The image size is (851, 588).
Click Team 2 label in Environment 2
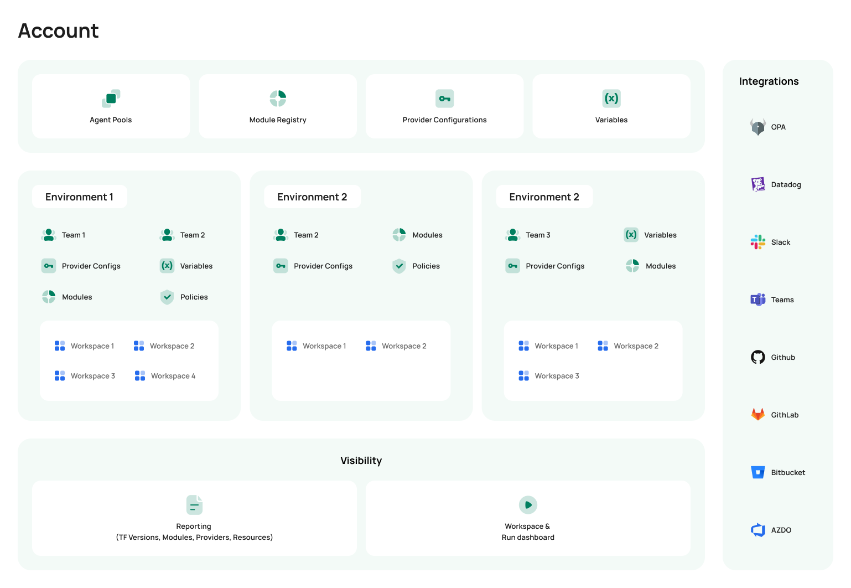[x=306, y=235]
